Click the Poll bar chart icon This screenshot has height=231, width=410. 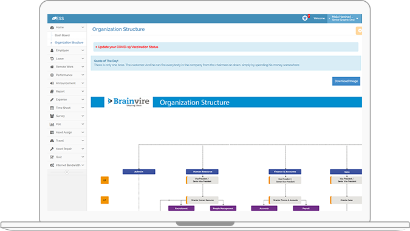(x=52, y=124)
